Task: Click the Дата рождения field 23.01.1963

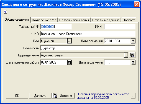Action: pyautogui.click(x=117, y=41)
